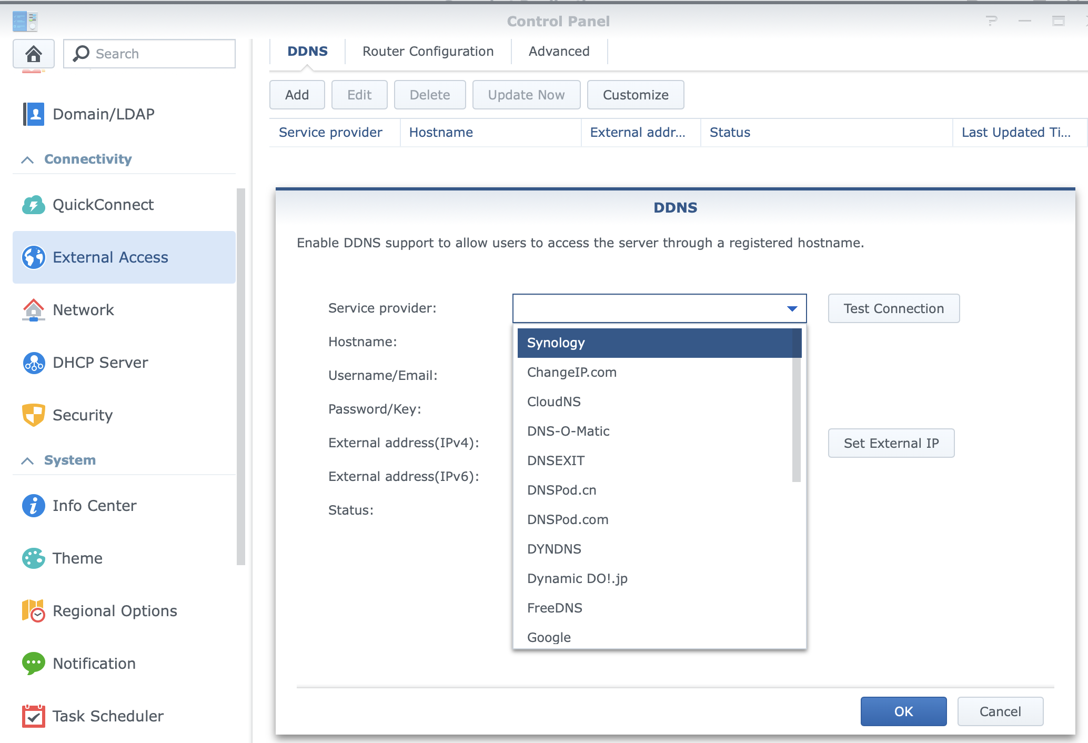The width and height of the screenshot is (1088, 743).
Task: Click the Control Panel app icon
Action: point(25,22)
